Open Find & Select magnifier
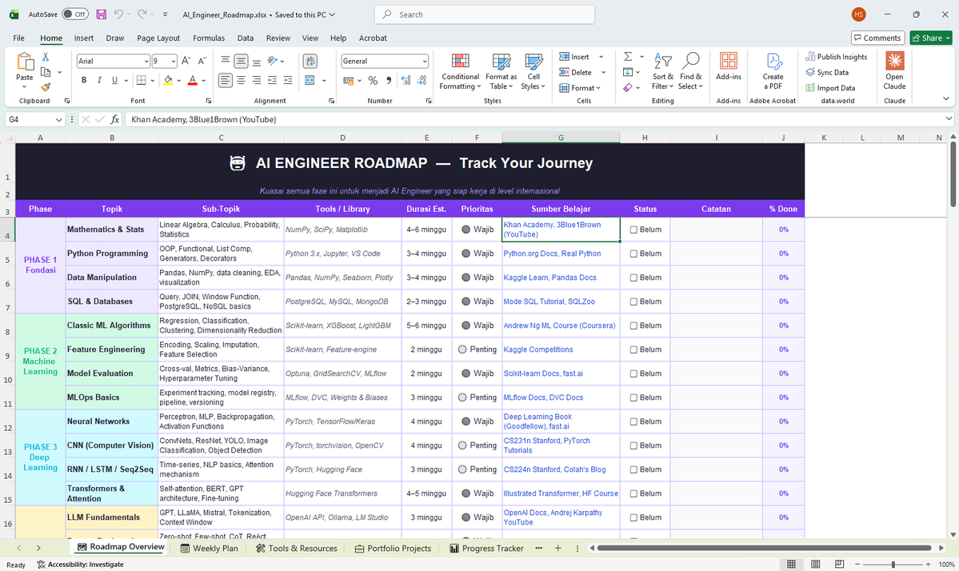Screen dimensions: 959x571 pyautogui.click(x=690, y=72)
